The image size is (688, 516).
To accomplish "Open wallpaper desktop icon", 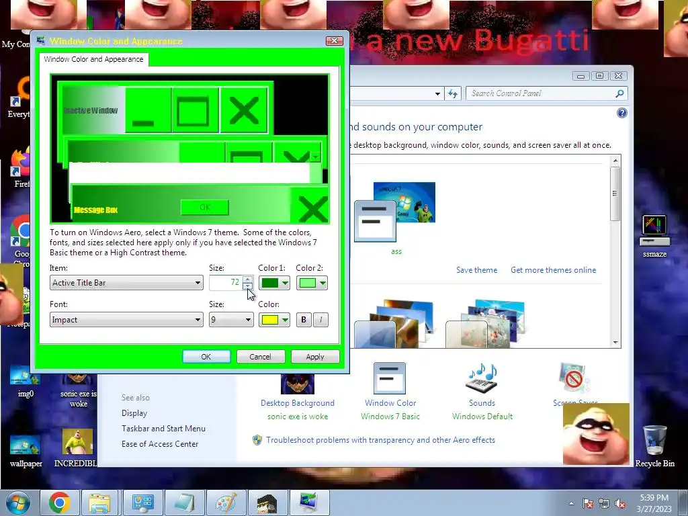I will coord(26,451).
